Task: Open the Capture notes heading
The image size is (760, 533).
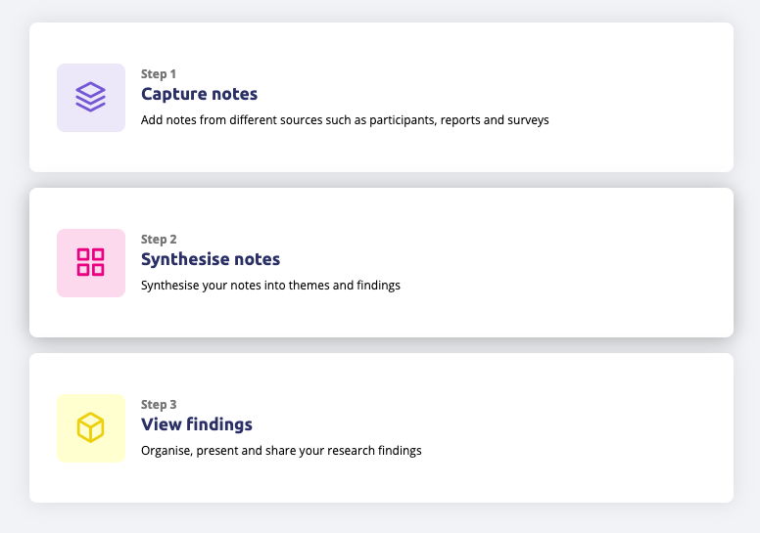Action: (199, 94)
